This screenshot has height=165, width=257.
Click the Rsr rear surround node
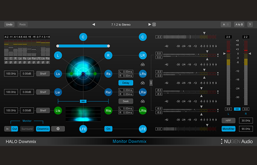pyautogui.click(x=108, y=92)
